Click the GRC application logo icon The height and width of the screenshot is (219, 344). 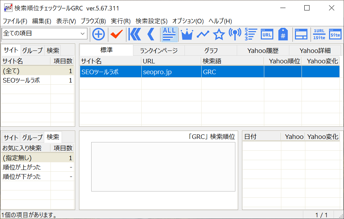click(8, 8)
